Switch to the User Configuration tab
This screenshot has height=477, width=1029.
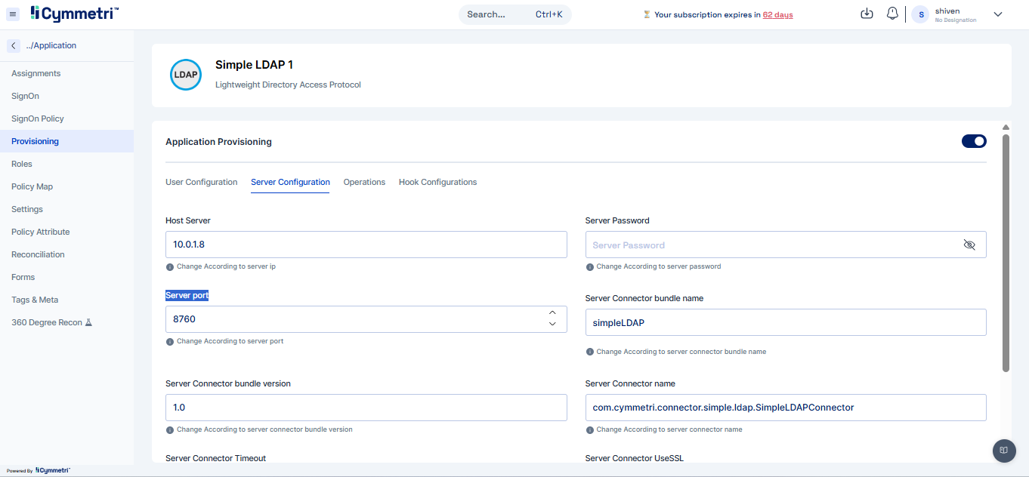coord(201,182)
